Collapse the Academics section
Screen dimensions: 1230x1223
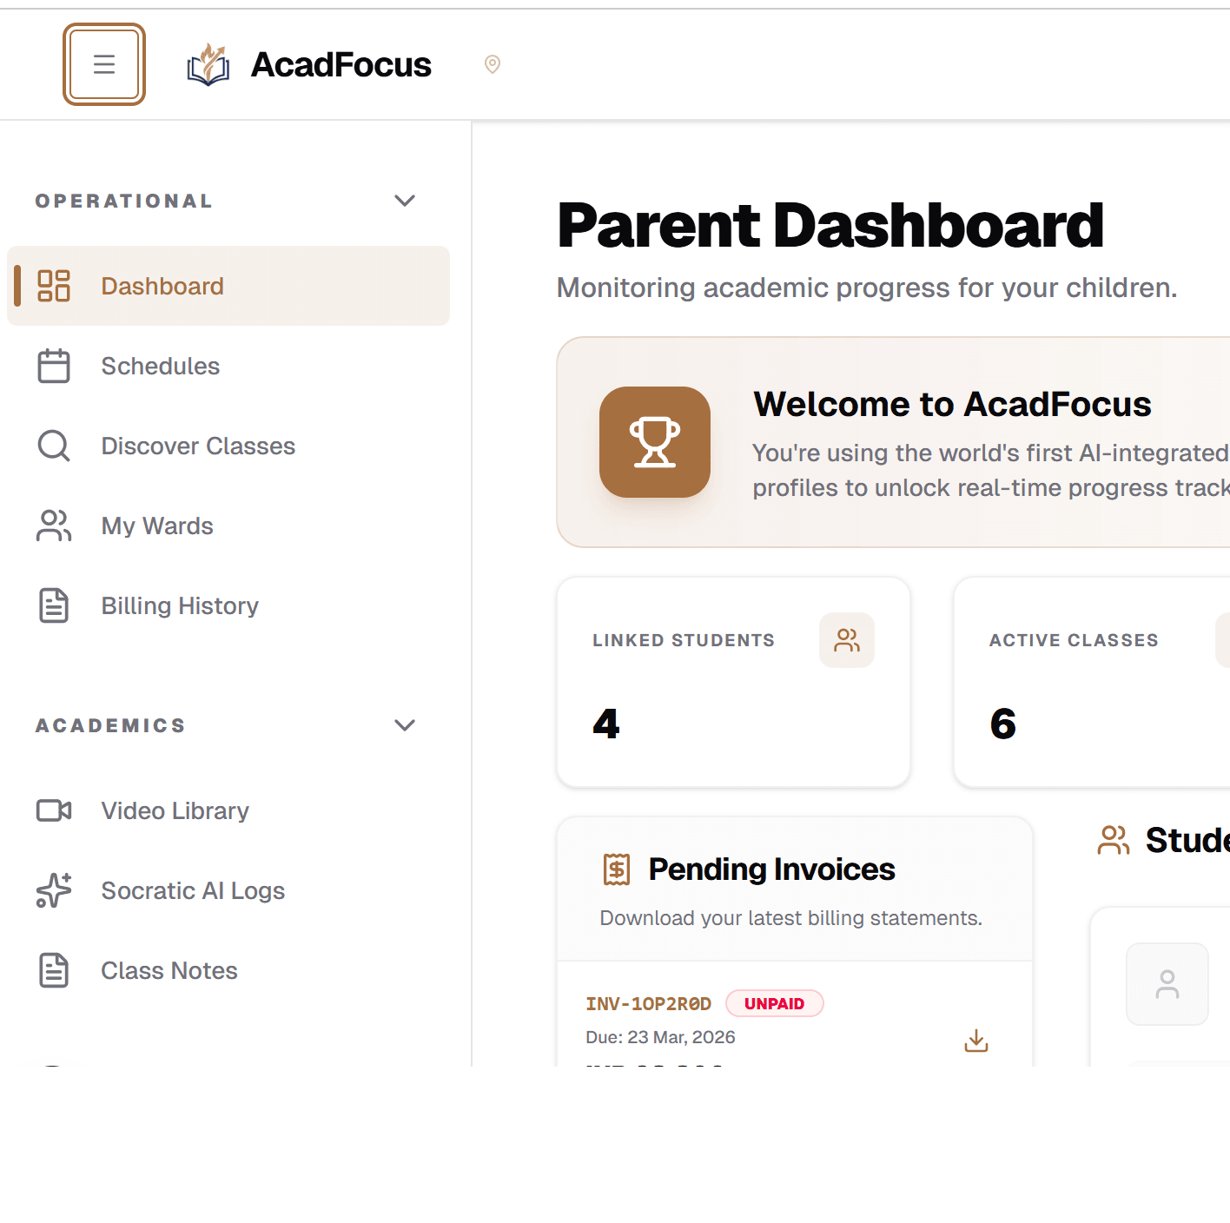405,725
